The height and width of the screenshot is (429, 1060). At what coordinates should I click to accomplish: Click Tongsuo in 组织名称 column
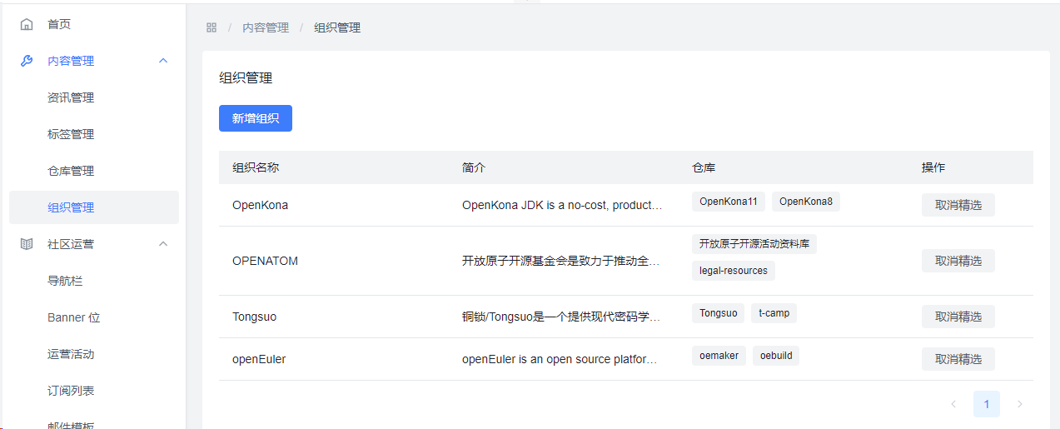pyautogui.click(x=255, y=317)
